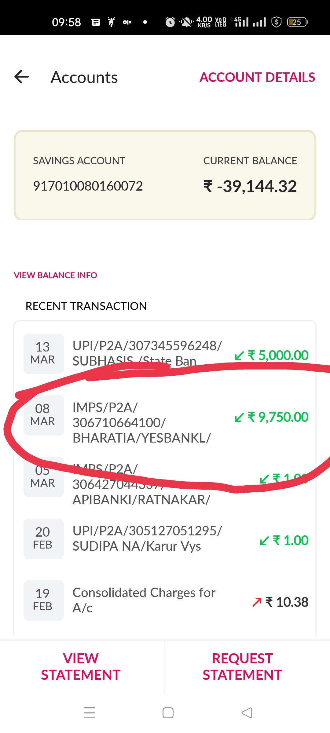This screenshot has height=733, width=330.
Task: Select the savings account number 917010080160072
Action: pos(88,186)
